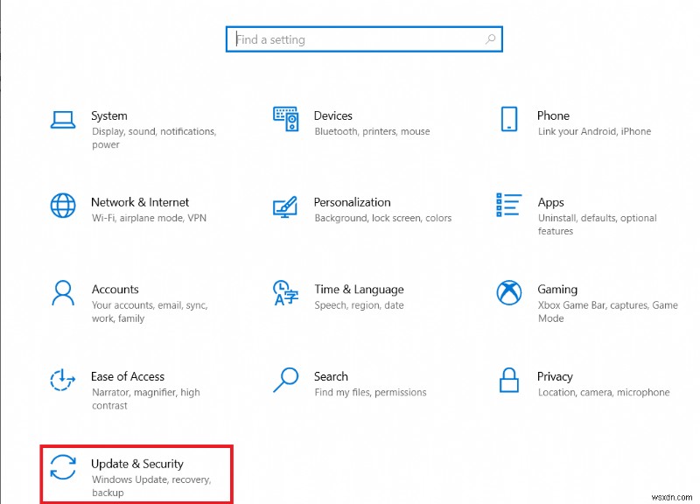Click the Search magnifying glass icon
Screen dimensions: 700x504
[x=286, y=382]
